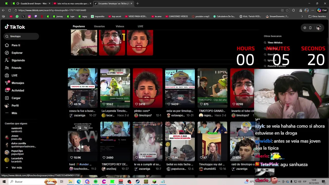Screen dimensions: 329x185
Task: Like the 'La Leyenda Timoto...' video
Action: coord(104,104)
